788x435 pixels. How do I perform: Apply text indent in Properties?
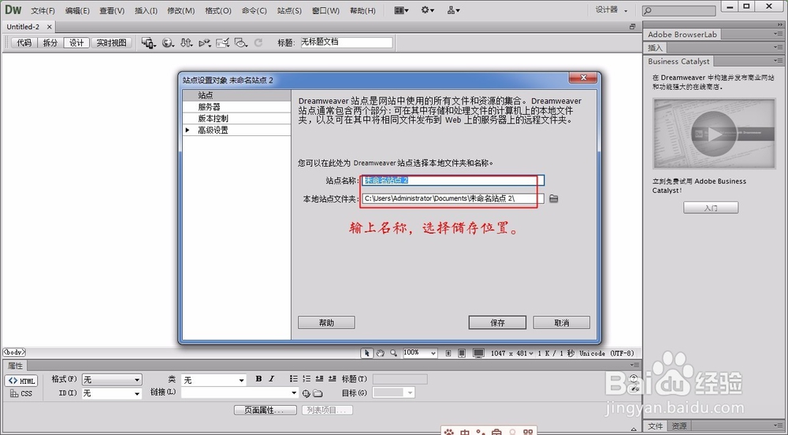(333, 379)
